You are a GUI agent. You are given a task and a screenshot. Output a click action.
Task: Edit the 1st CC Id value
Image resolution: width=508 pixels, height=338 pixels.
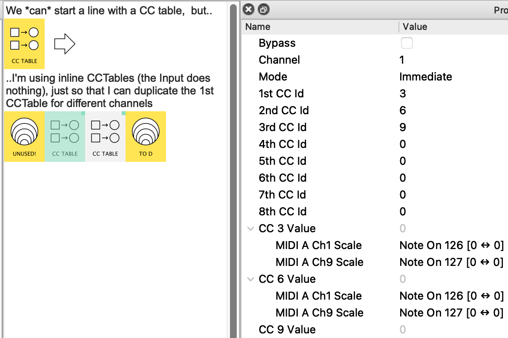click(402, 94)
